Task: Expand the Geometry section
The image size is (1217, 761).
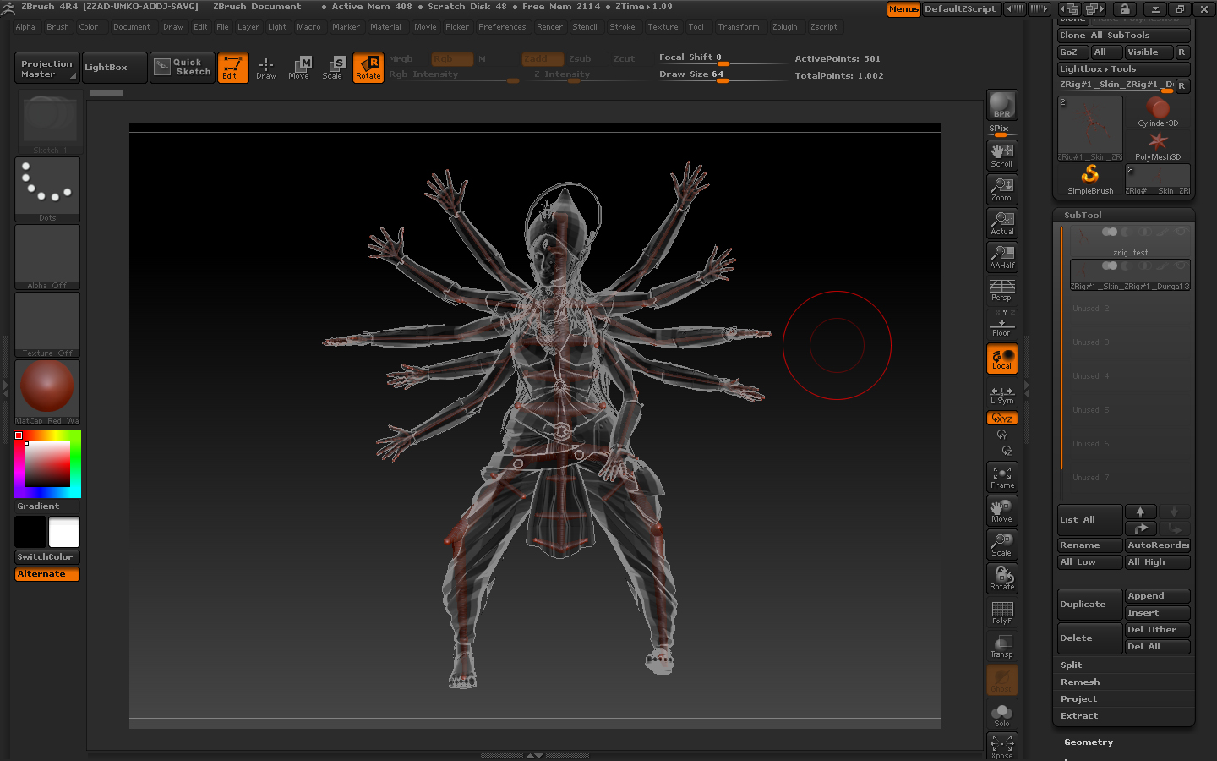Action: (x=1089, y=742)
